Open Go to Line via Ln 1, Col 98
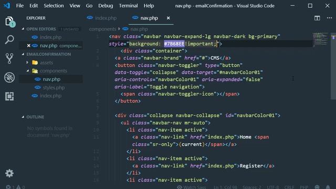 click(225, 187)
